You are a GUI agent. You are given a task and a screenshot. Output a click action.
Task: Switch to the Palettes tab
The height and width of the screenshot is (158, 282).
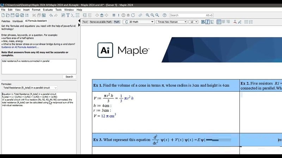[x=6, y=21]
